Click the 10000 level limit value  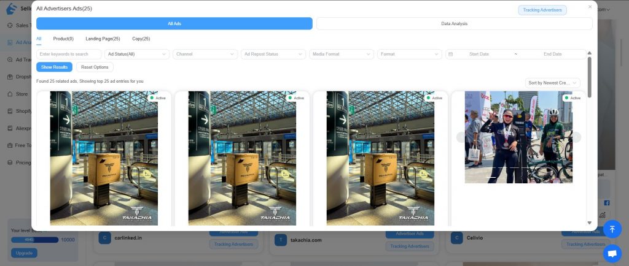[x=68, y=240]
